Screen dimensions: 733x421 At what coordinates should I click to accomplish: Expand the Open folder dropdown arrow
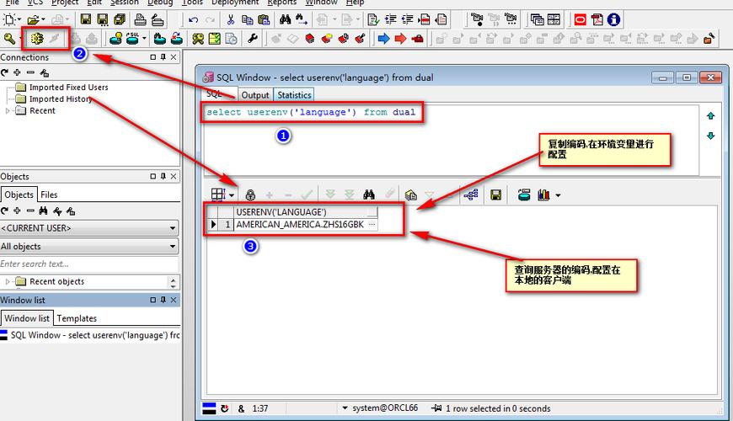pyautogui.click(x=44, y=19)
